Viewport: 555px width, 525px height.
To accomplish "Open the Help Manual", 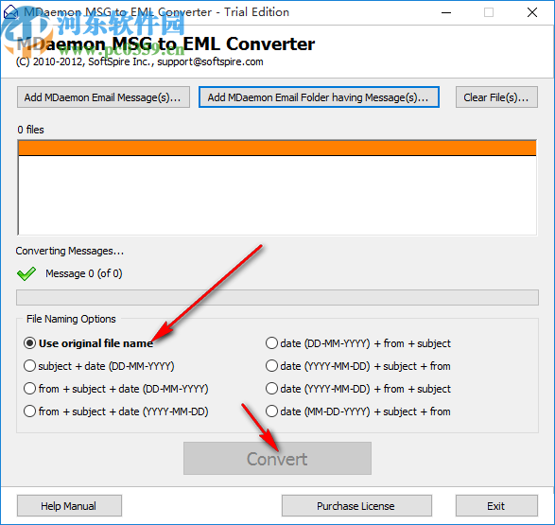I will pos(69,505).
